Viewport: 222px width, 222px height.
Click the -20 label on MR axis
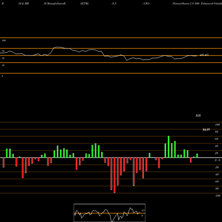click(x=217, y=167)
